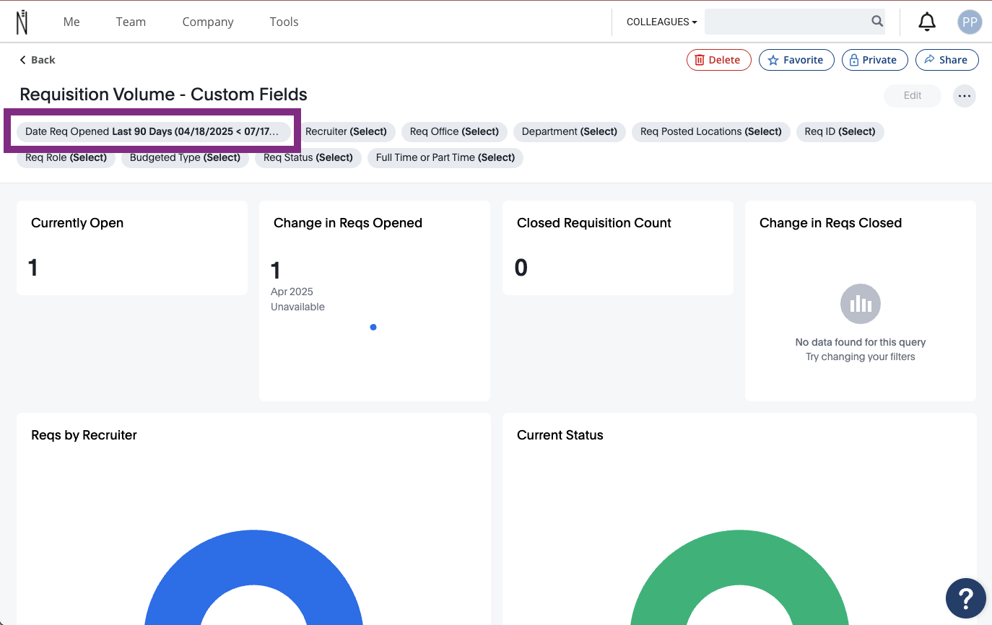Screen dimensions: 992x625
Task: Click the Change in Reqs Closed title
Action: point(830,223)
